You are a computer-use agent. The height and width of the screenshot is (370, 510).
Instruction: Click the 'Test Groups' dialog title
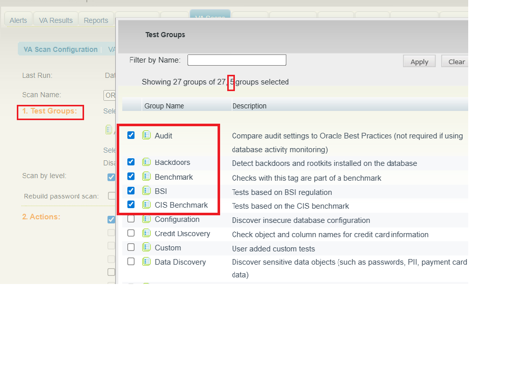click(x=165, y=35)
